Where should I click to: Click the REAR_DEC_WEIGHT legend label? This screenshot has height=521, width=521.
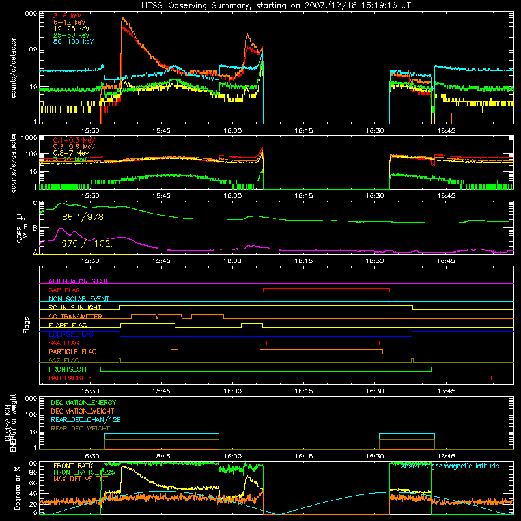tap(80, 429)
